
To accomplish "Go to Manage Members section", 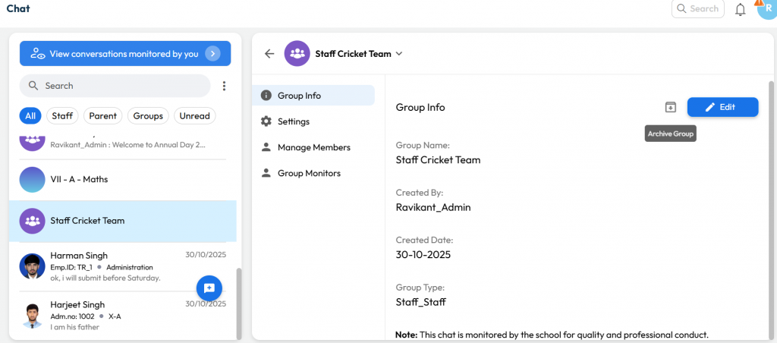I will [x=313, y=147].
